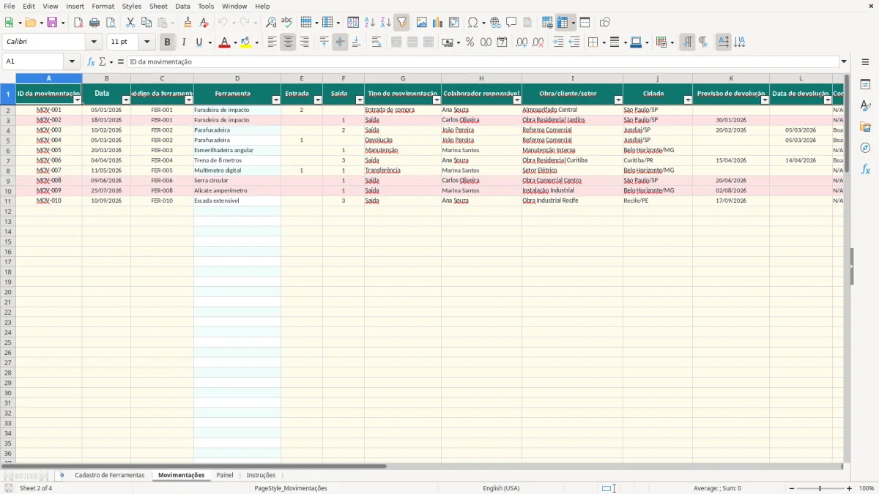Toggle Bold formatting
This screenshot has height=494, width=879.
[x=168, y=42]
